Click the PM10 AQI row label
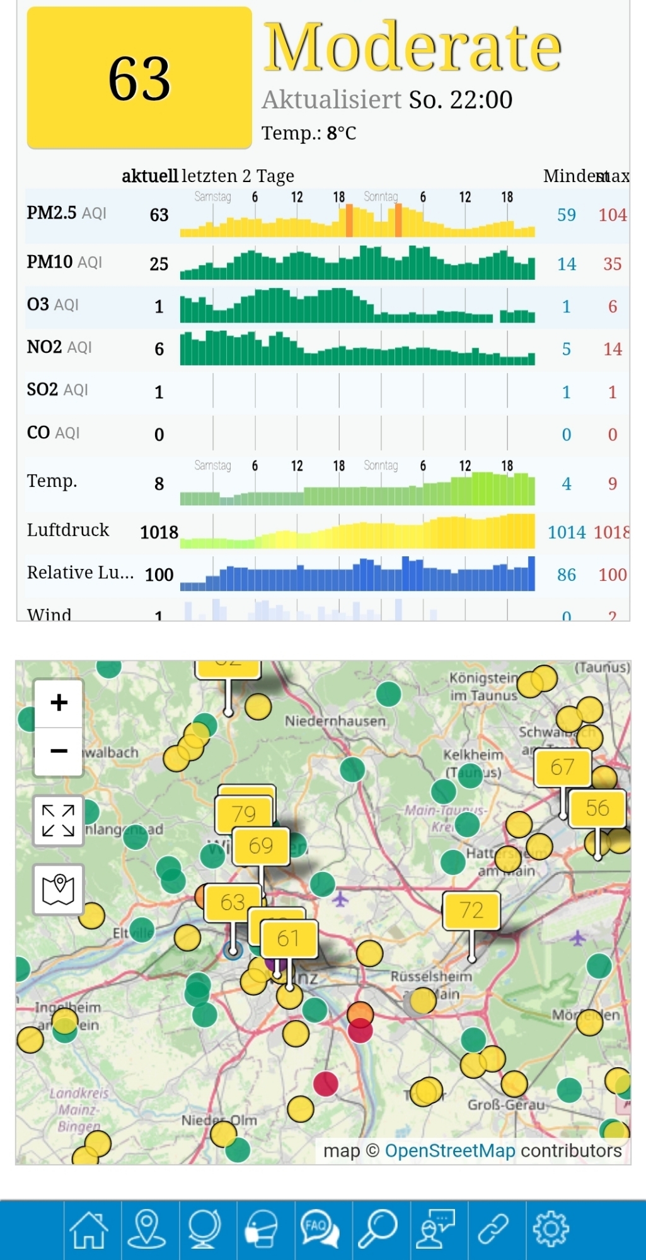The height and width of the screenshot is (1260, 646). coord(64,262)
